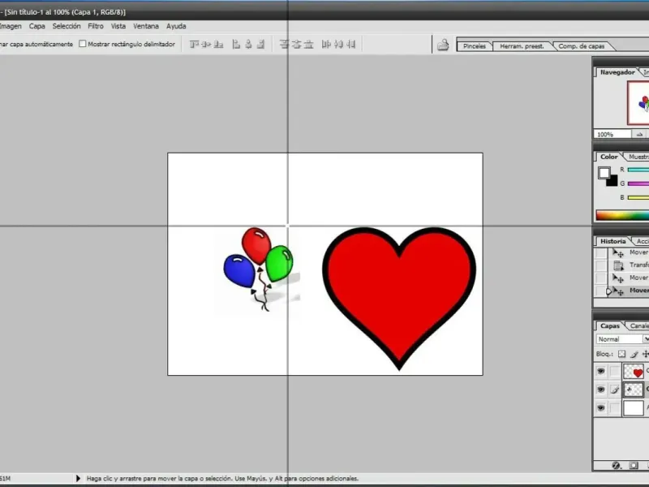Screen dimensions: 649x487
Task: Click the Distribute left edges icon
Action: 326,44
